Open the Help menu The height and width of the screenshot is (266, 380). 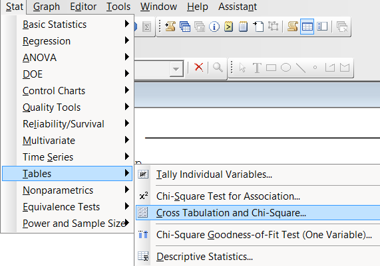(197, 7)
